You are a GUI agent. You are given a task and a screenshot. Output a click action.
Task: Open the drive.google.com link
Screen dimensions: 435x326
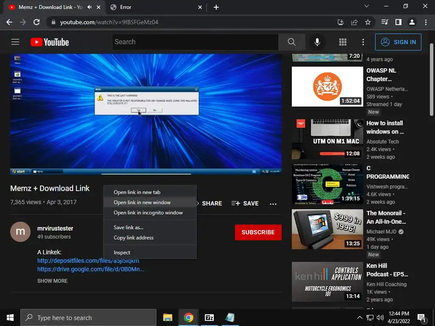tap(91, 269)
